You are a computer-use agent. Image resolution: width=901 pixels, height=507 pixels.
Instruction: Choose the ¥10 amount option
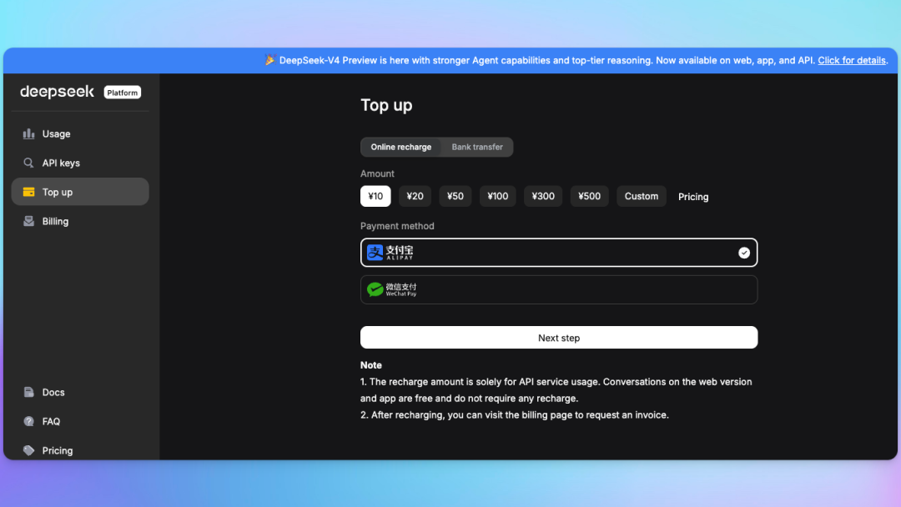(x=375, y=196)
